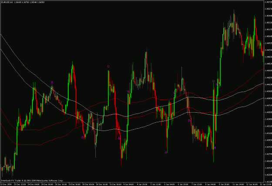This screenshot has height=186, width=272.
Task: Click the 1.4531 price scale label
Action: (x=269, y=23)
